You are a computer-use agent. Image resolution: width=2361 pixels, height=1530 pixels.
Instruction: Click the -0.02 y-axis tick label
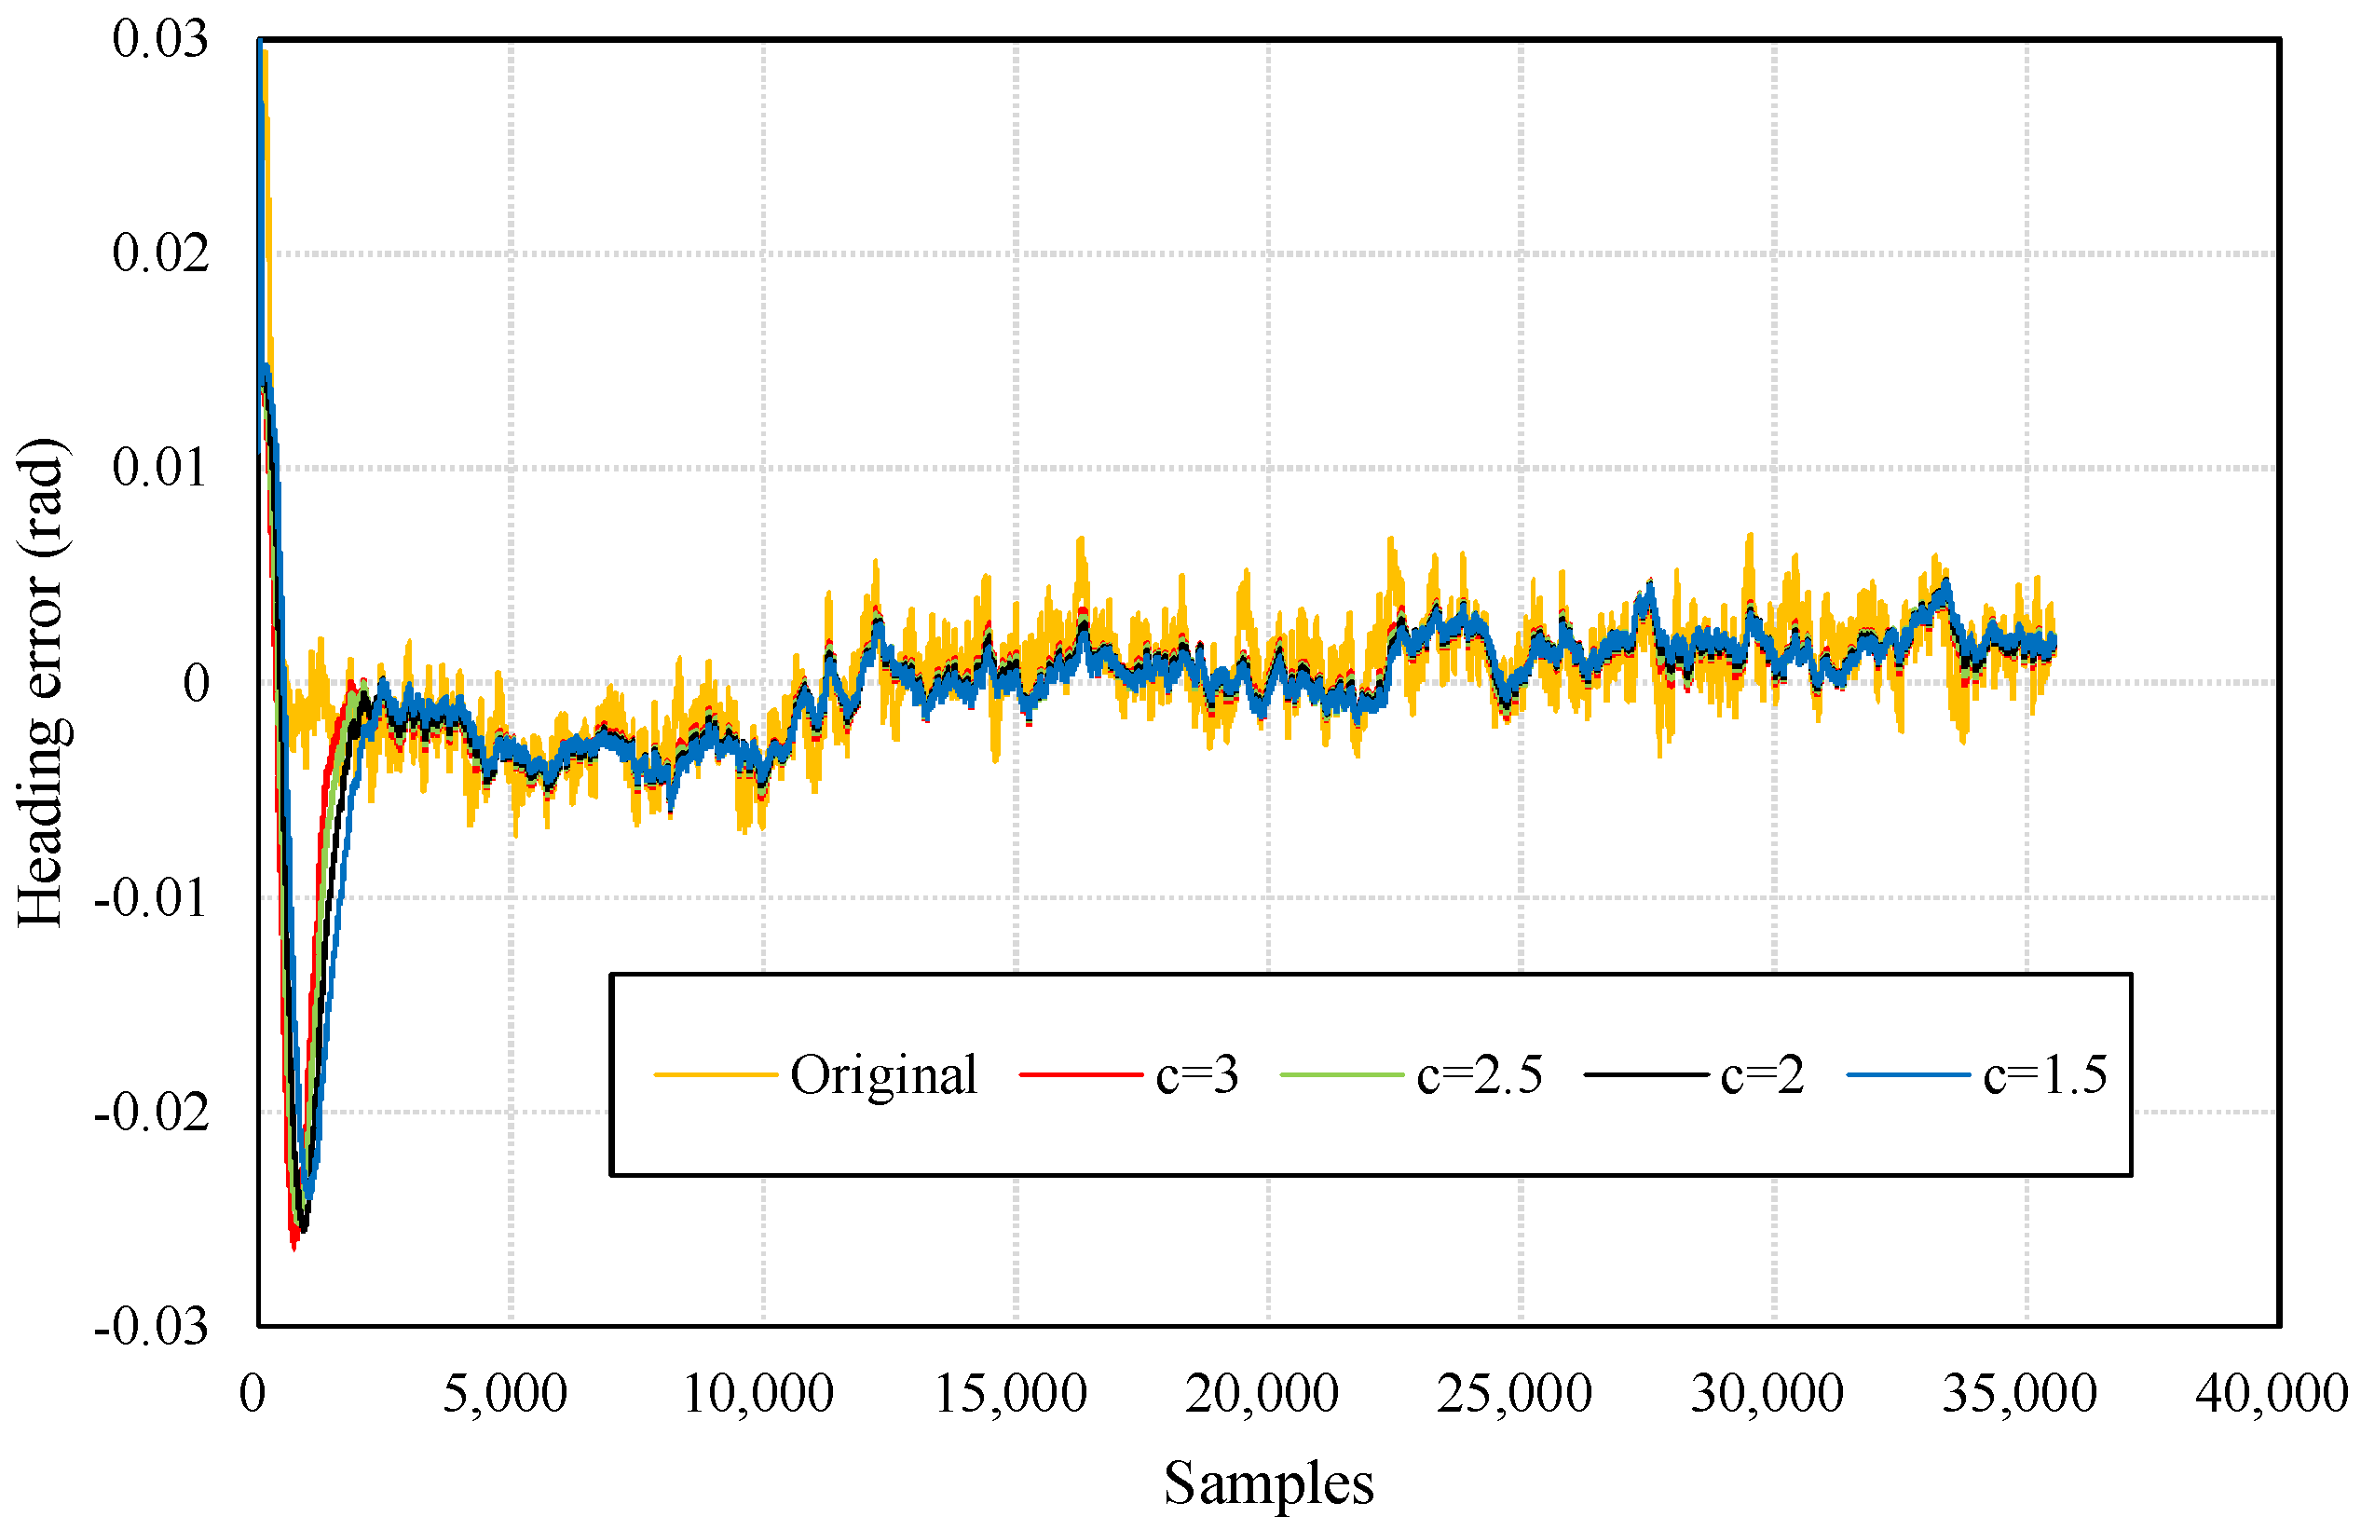[x=151, y=1112]
